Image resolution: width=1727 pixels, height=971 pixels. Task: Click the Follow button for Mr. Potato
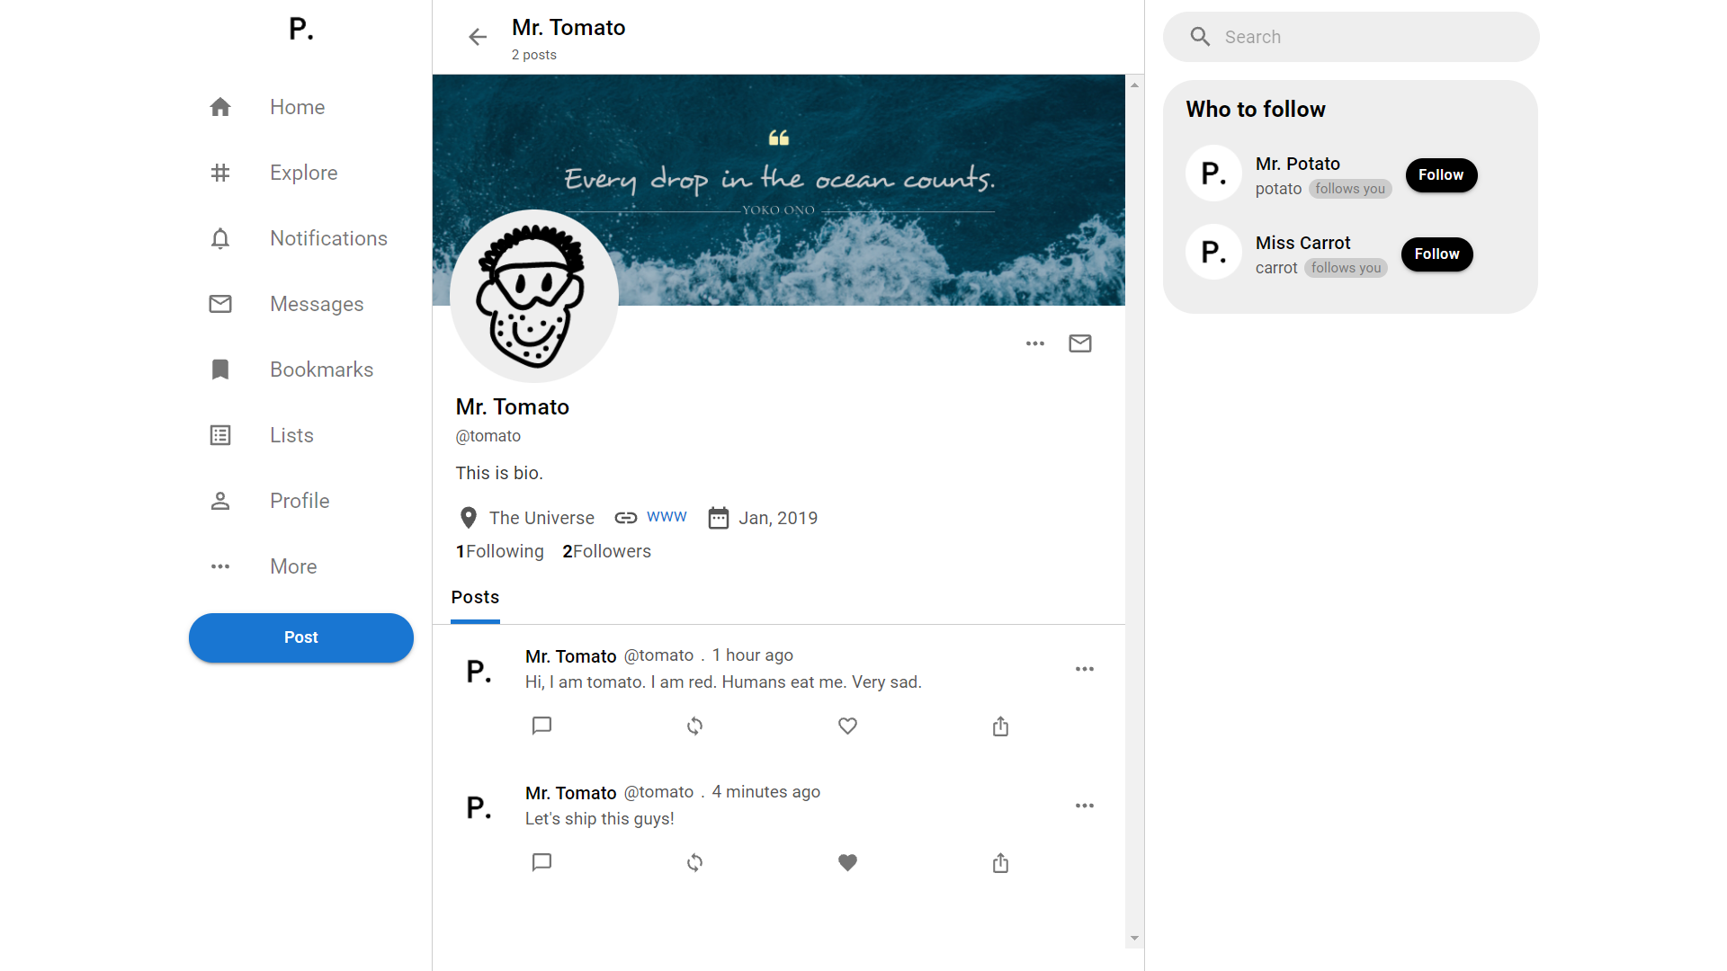coord(1440,174)
